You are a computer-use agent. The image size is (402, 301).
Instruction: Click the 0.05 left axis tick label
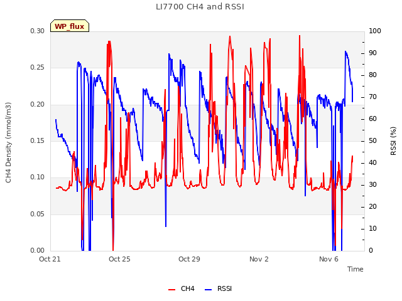tap(38, 214)
